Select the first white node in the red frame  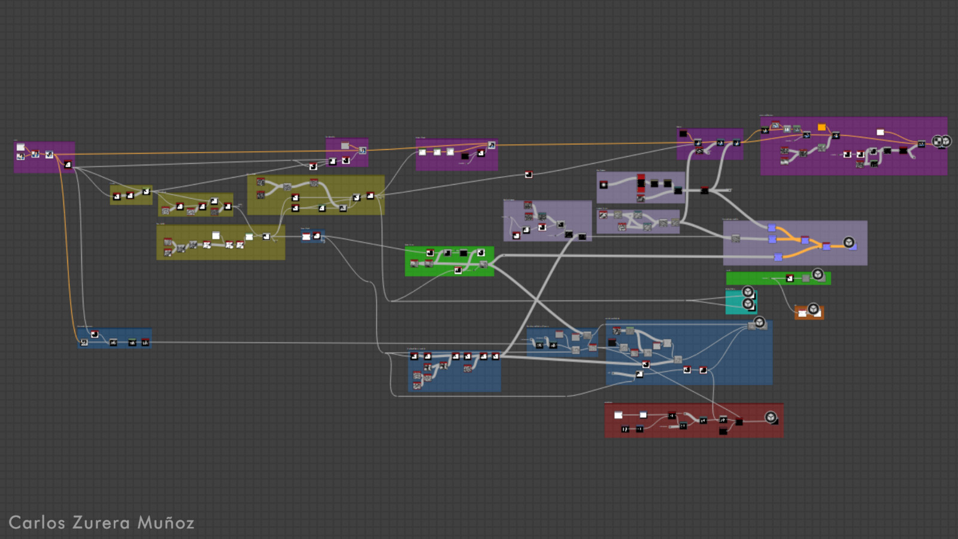tap(619, 415)
